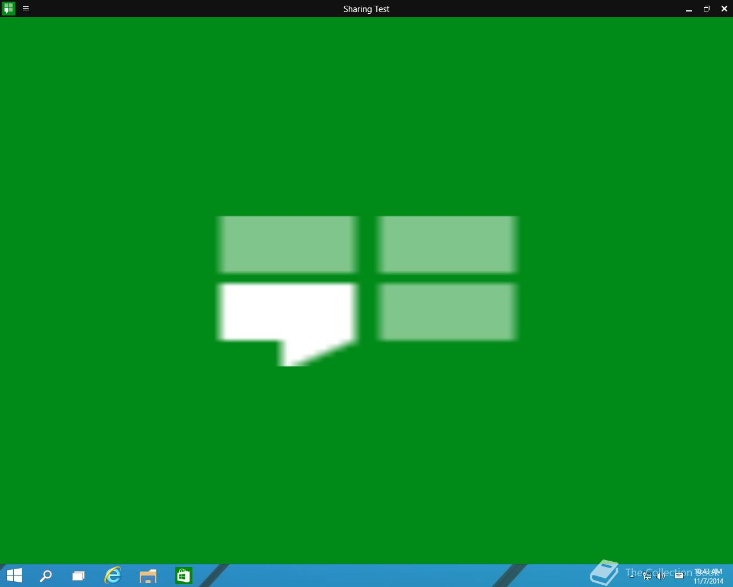The width and height of the screenshot is (733, 587).
Task: Open the Windows Start button
Action: (x=14, y=576)
